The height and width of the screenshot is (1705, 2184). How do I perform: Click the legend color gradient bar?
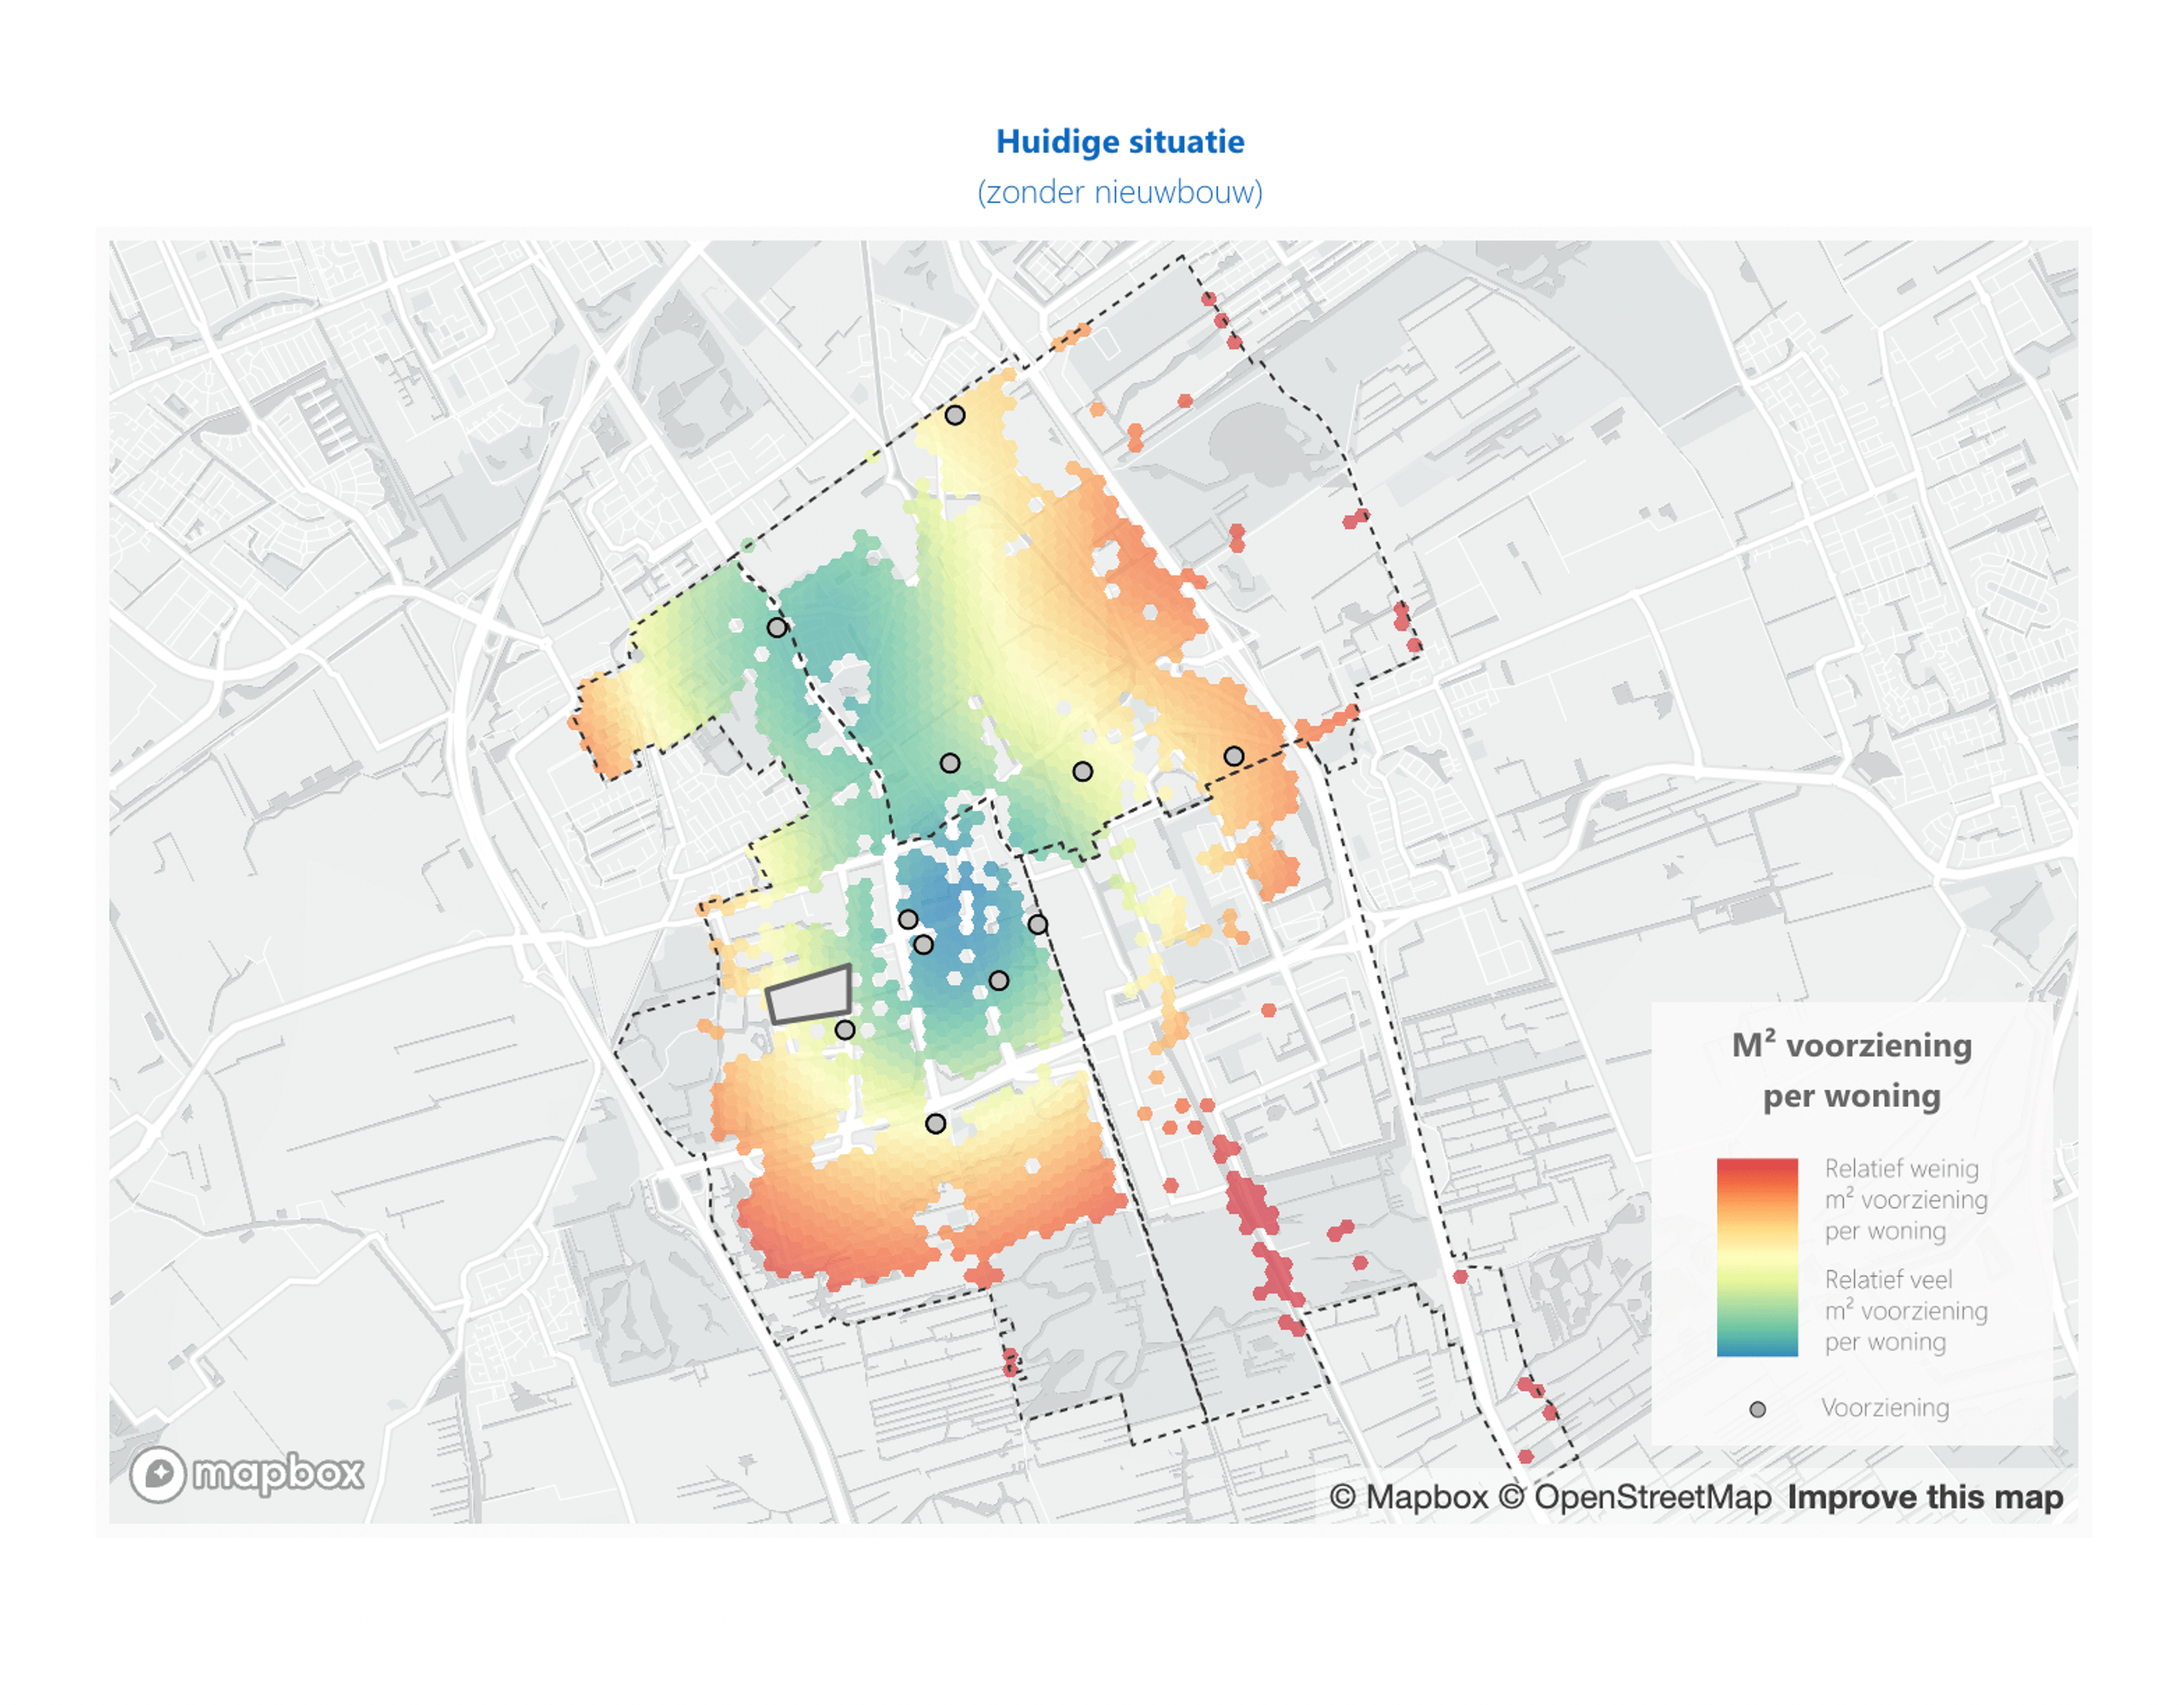coord(1757,1258)
